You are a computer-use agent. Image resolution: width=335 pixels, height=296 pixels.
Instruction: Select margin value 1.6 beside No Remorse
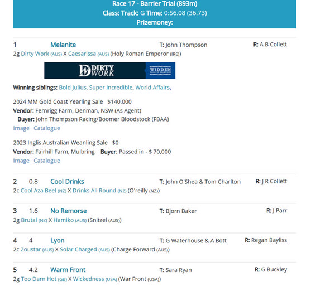(33, 211)
